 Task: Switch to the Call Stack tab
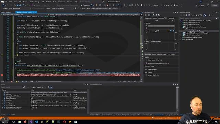(118, 115)
